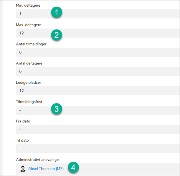Click the green badge numbered 3
The width and height of the screenshot is (180, 176).
(57, 109)
